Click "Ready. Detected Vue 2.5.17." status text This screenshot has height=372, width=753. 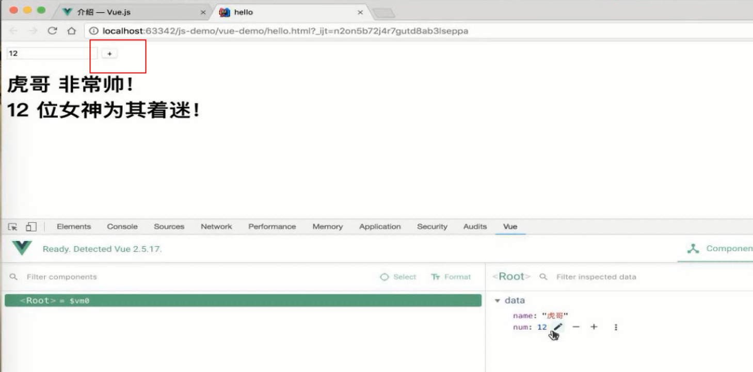102,249
